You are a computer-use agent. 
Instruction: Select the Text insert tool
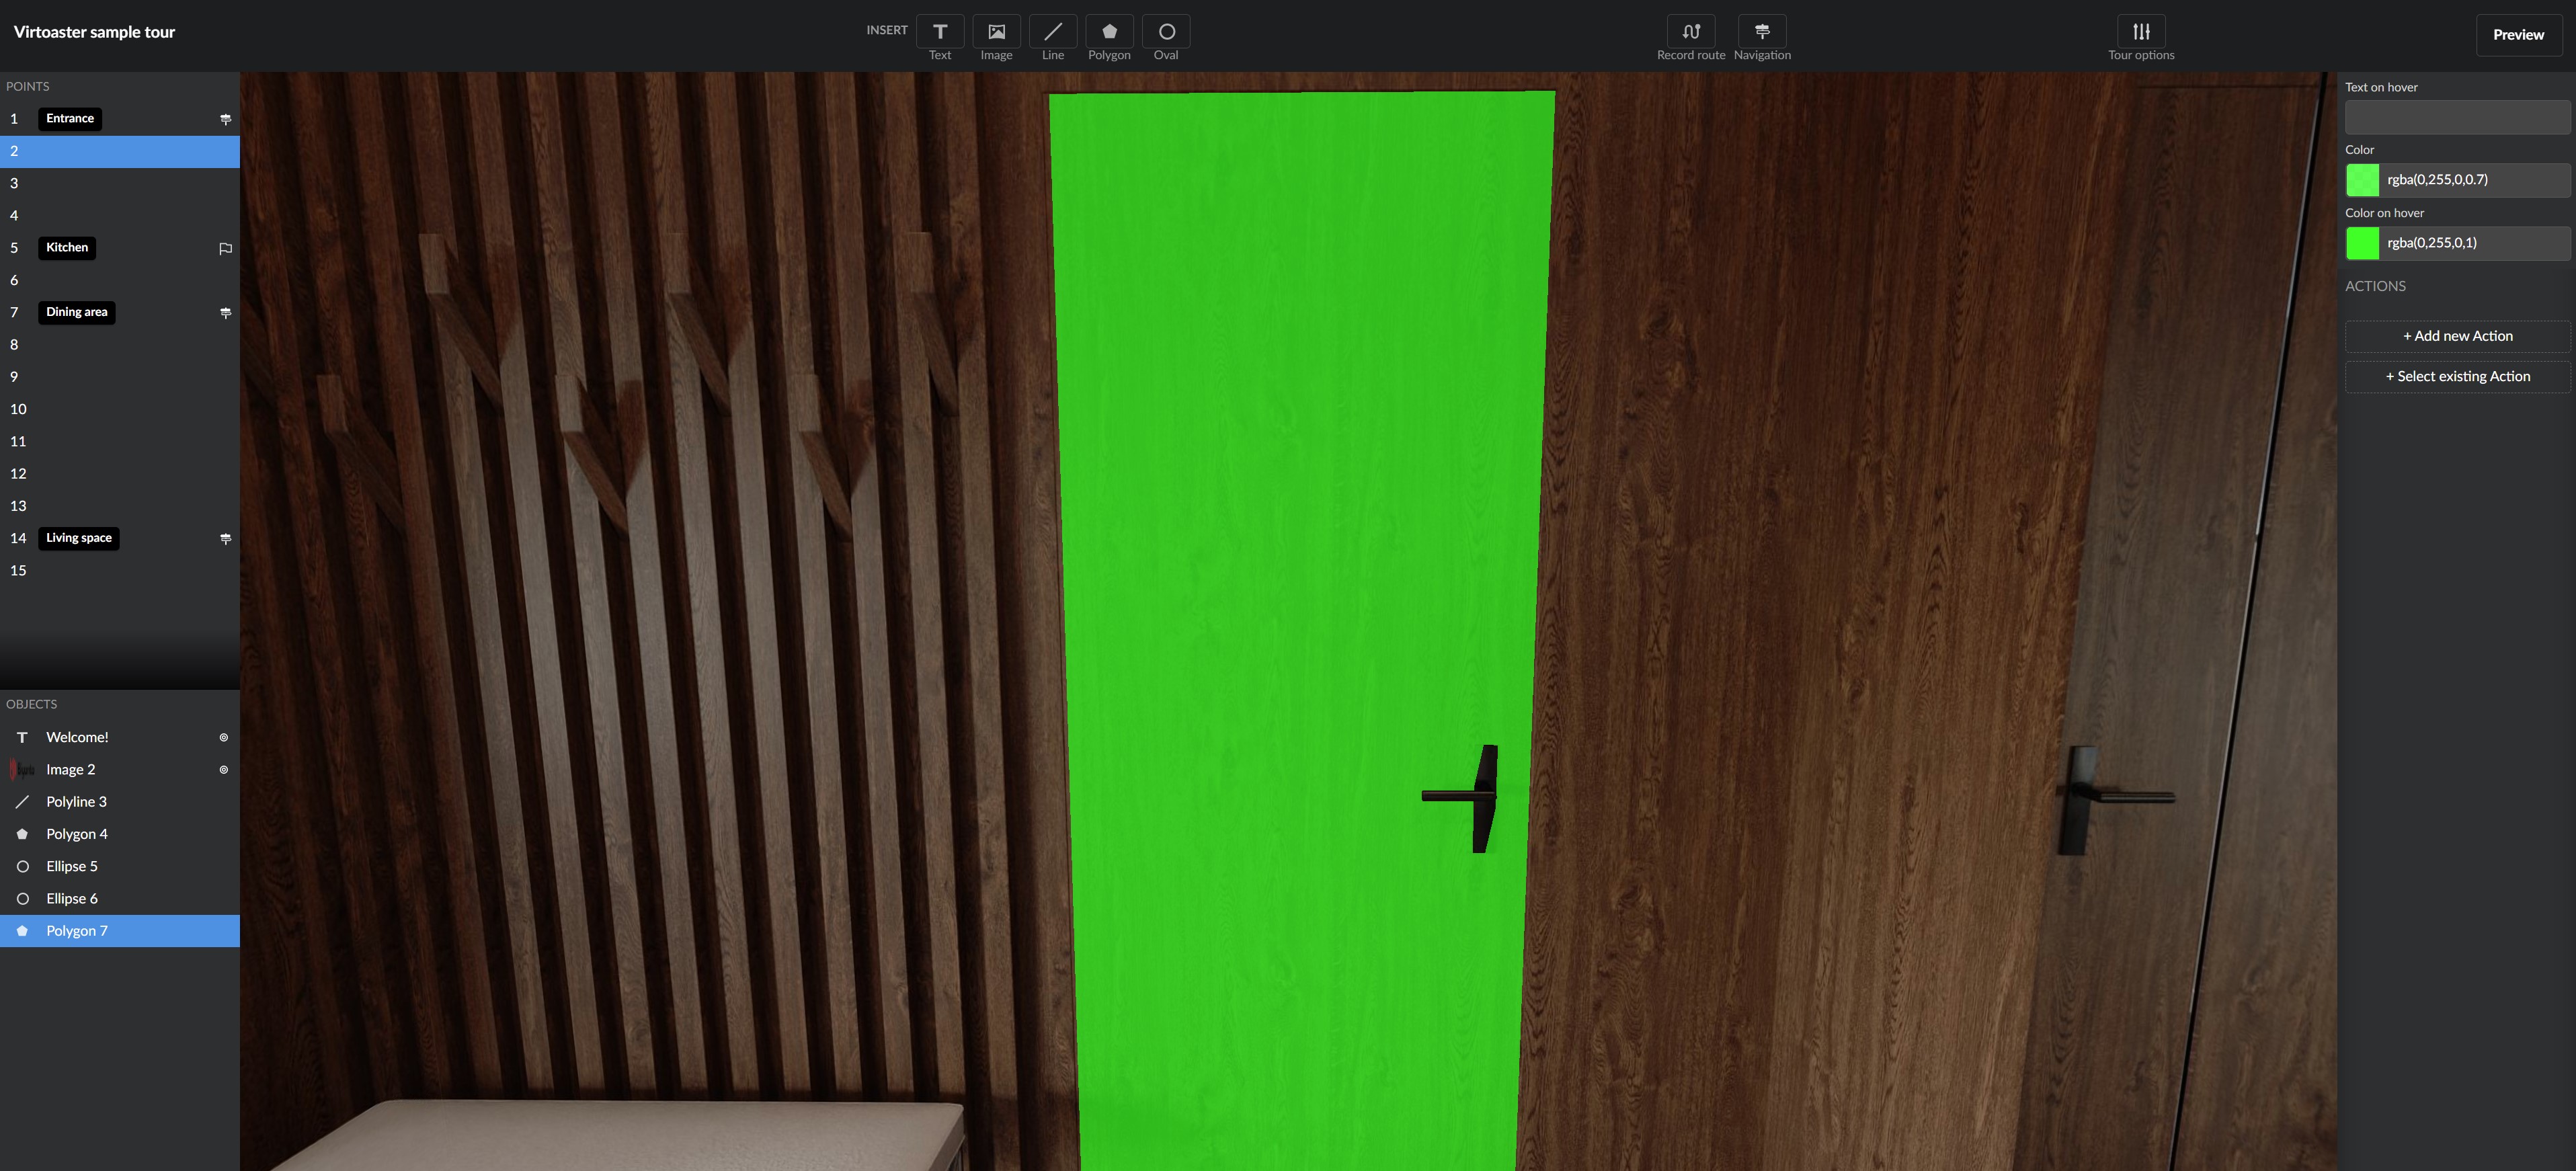pos(939,32)
